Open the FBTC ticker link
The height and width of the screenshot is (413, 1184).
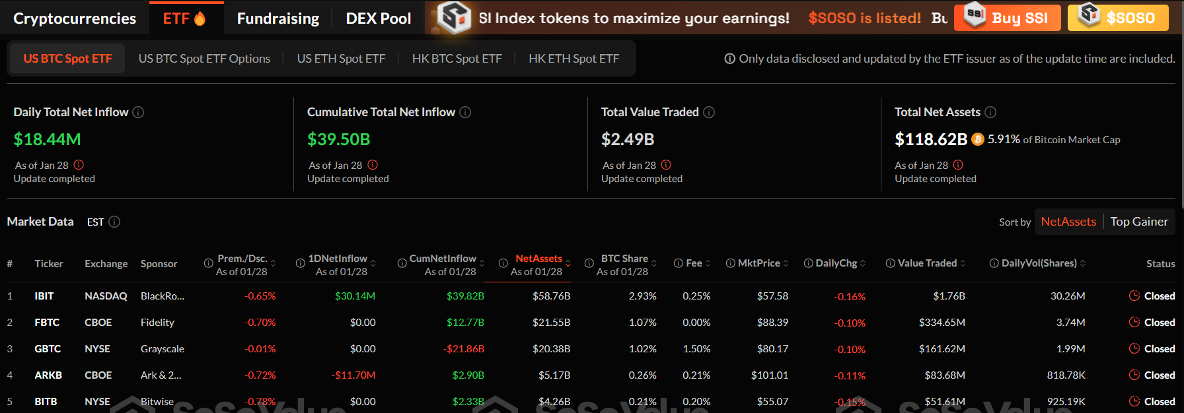point(47,322)
